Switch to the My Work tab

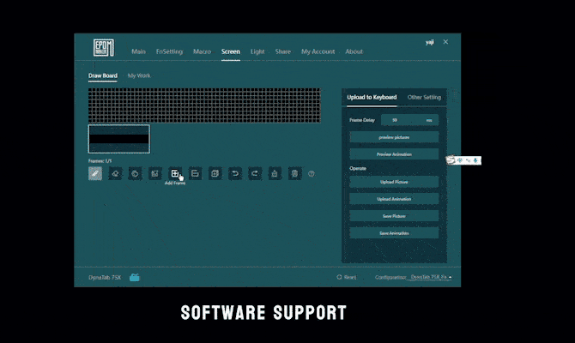[139, 75]
